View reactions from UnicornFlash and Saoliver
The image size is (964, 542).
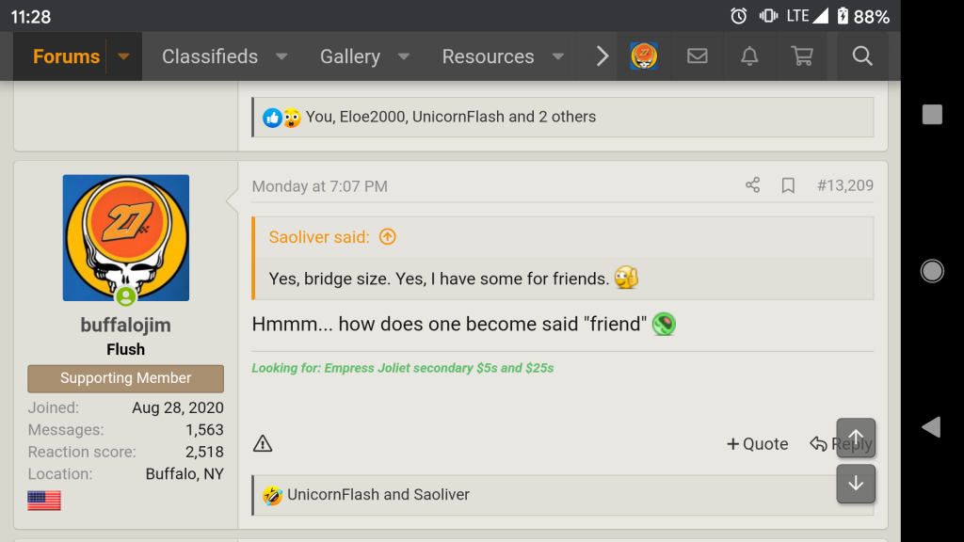coord(378,495)
